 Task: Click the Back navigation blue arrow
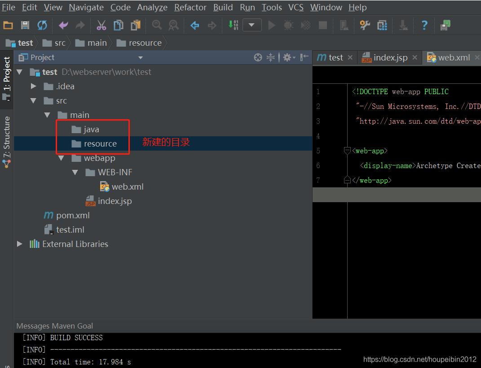pyautogui.click(x=195, y=25)
